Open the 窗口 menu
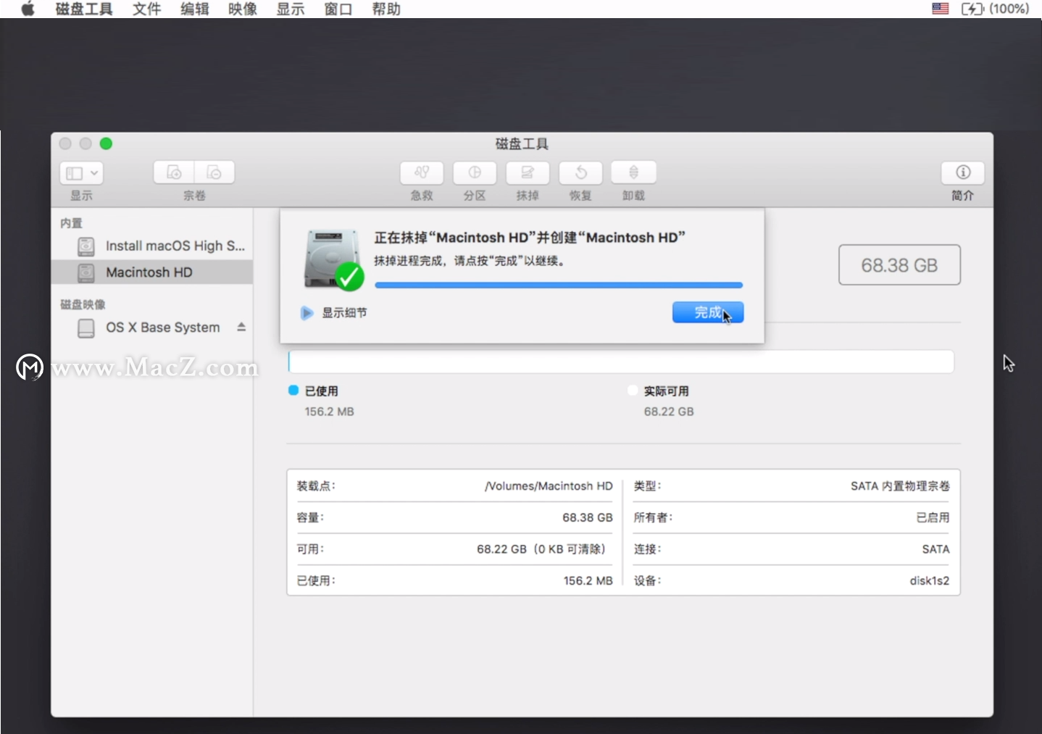1042x734 pixels. (338, 9)
